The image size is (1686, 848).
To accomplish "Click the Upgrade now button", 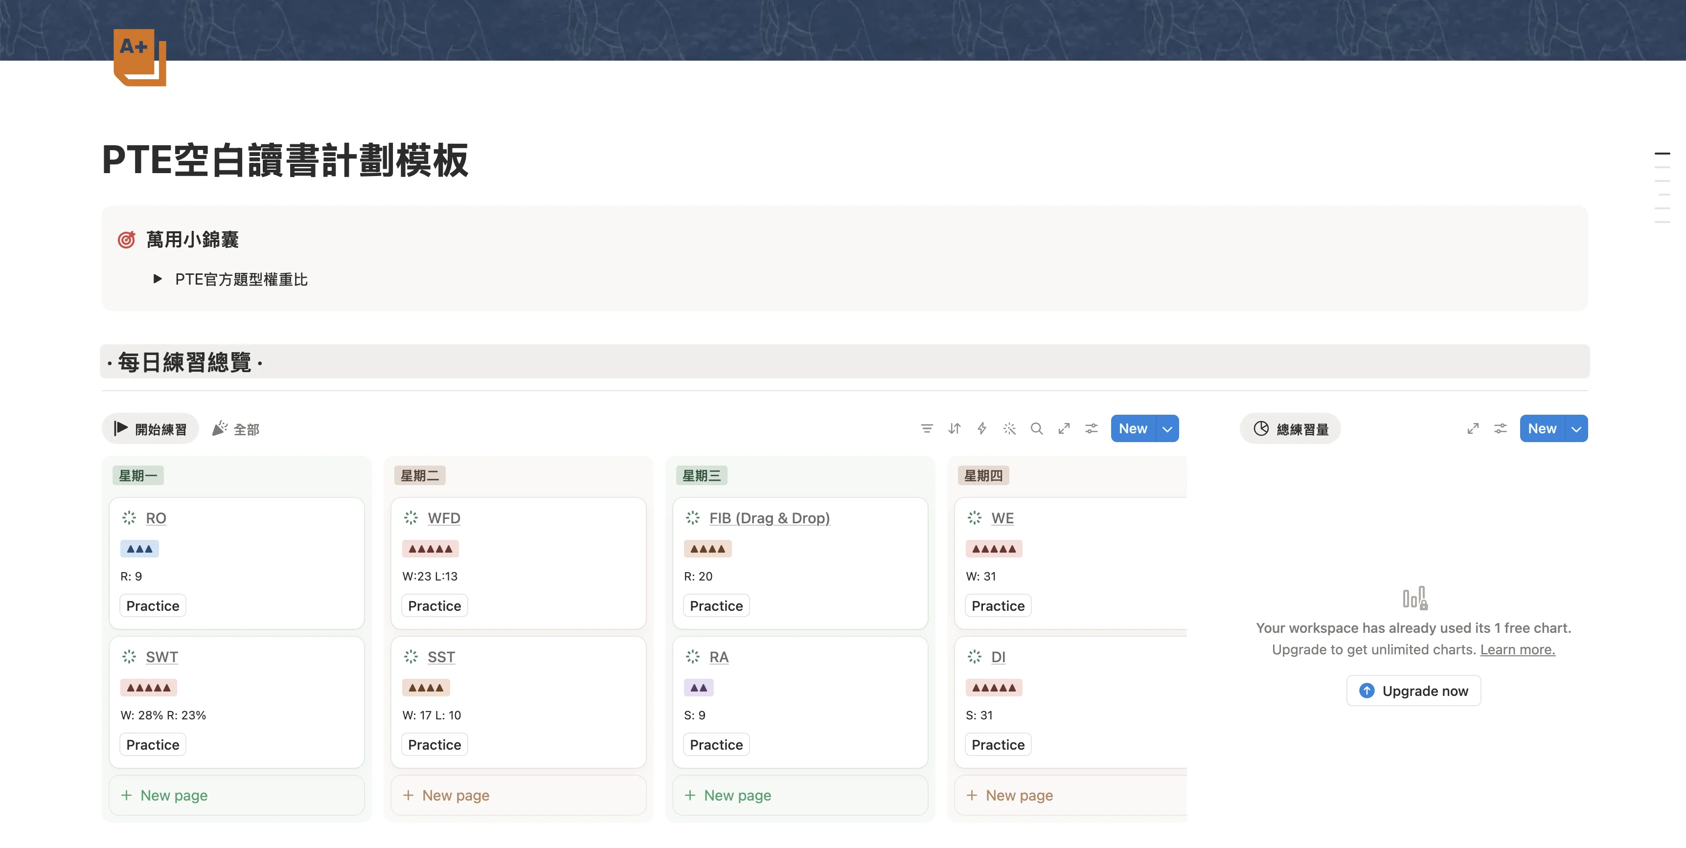I will (x=1414, y=691).
